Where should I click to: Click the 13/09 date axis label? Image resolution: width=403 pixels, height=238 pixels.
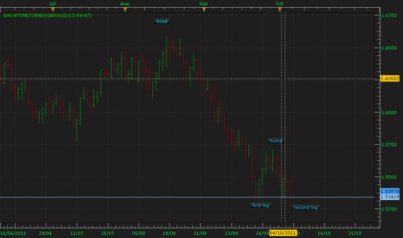click(x=231, y=233)
